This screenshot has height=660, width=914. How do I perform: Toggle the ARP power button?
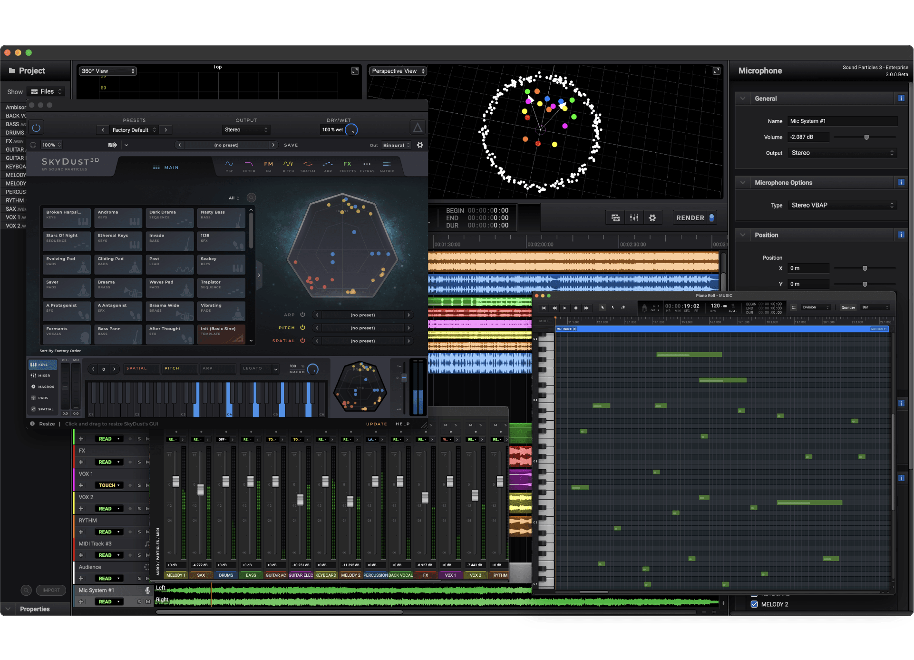pos(302,315)
